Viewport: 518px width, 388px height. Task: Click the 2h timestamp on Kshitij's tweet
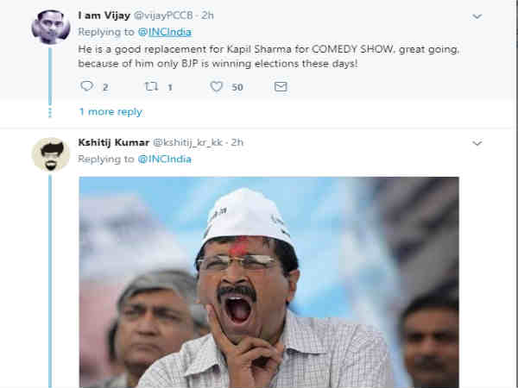coord(237,142)
